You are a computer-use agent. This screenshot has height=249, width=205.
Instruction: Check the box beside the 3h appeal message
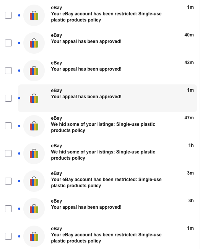[x=8, y=209]
